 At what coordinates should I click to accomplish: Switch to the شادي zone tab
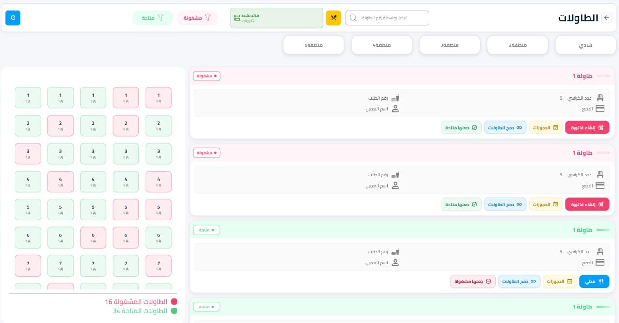click(x=585, y=45)
